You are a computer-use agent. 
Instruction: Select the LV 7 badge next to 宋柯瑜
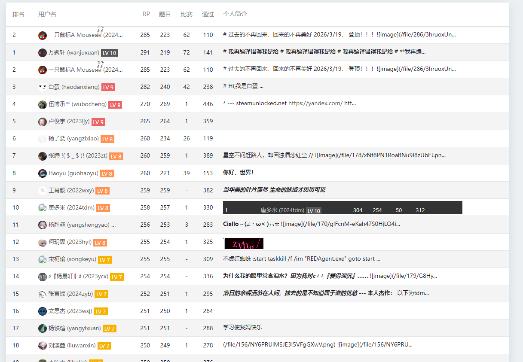[105, 259]
